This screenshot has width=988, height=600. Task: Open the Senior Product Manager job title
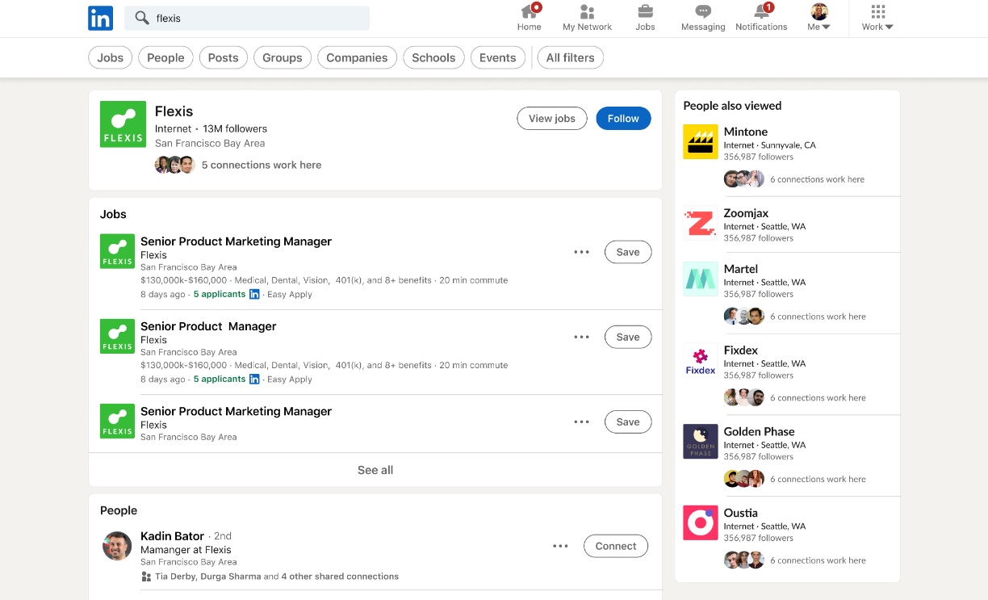click(208, 326)
